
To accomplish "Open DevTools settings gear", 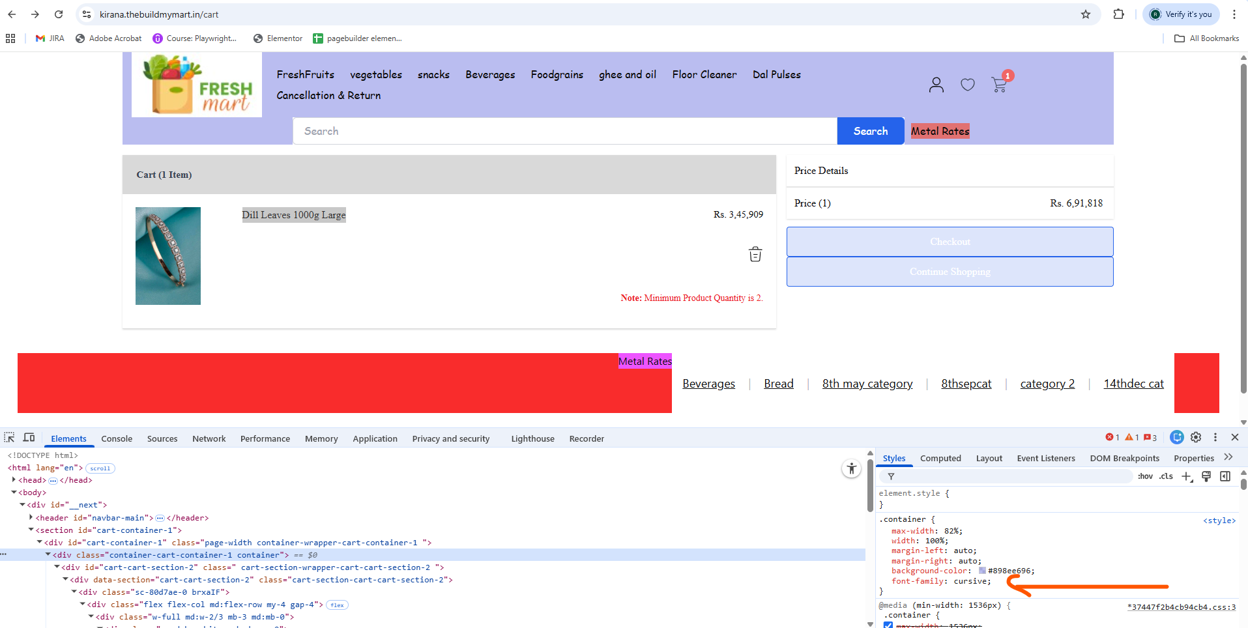I will coord(1196,437).
